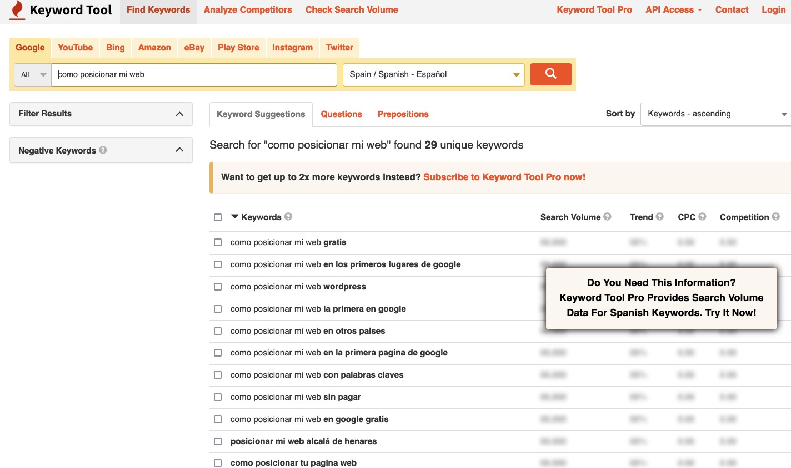Open the Contact link
This screenshot has width=791, height=468.
(732, 10)
